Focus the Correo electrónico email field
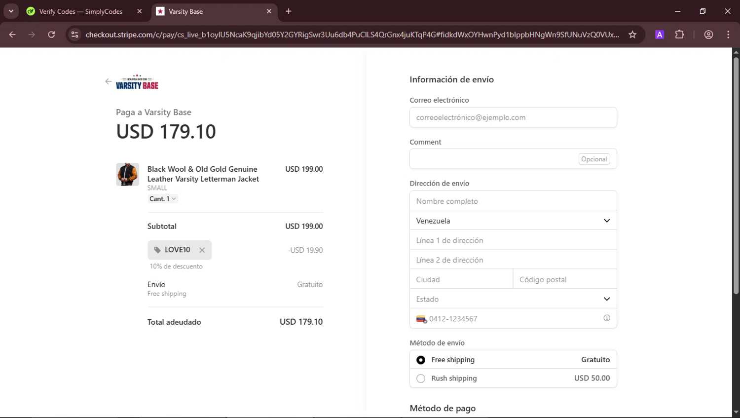The height and width of the screenshot is (418, 740). tap(513, 117)
